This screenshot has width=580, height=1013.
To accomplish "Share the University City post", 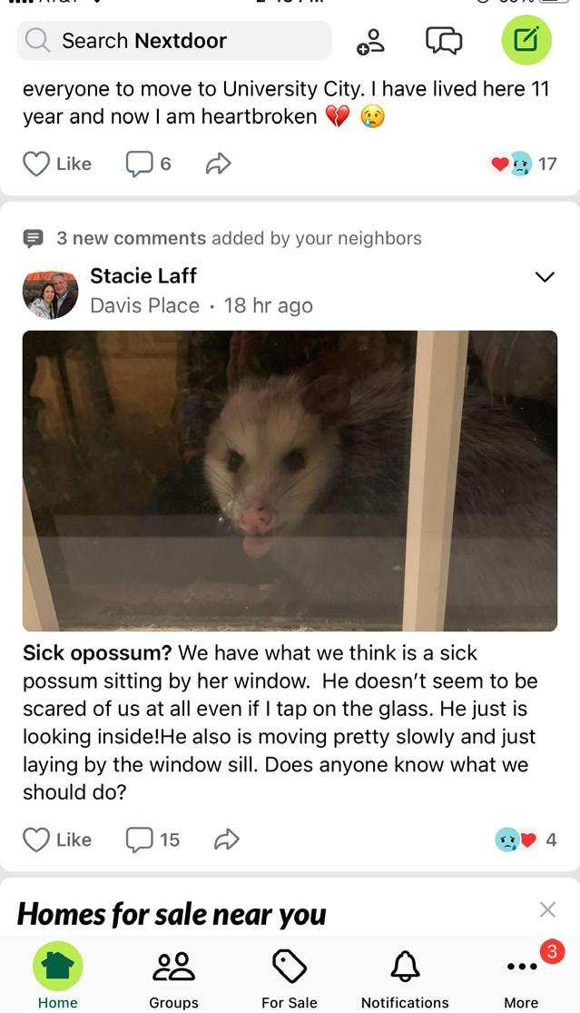I will tap(219, 164).
